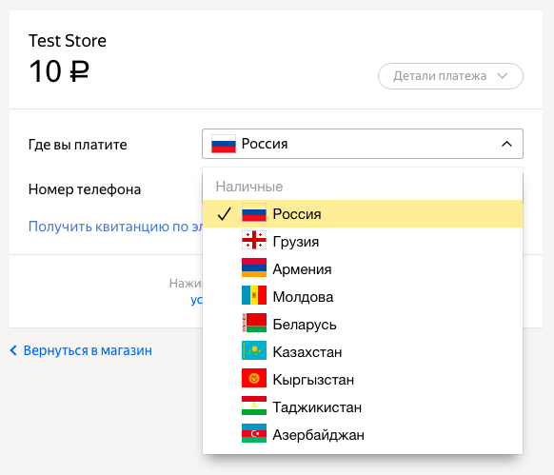
Task: Click the Azerbaijan flag icon
Action: point(254,433)
